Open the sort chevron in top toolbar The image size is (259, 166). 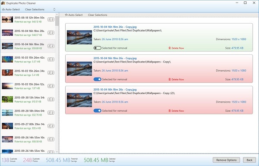[54, 9]
